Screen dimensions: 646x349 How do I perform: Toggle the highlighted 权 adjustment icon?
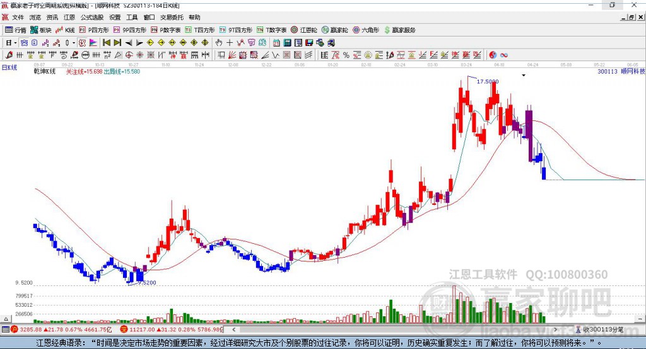pyautogui.click(x=82, y=43)
